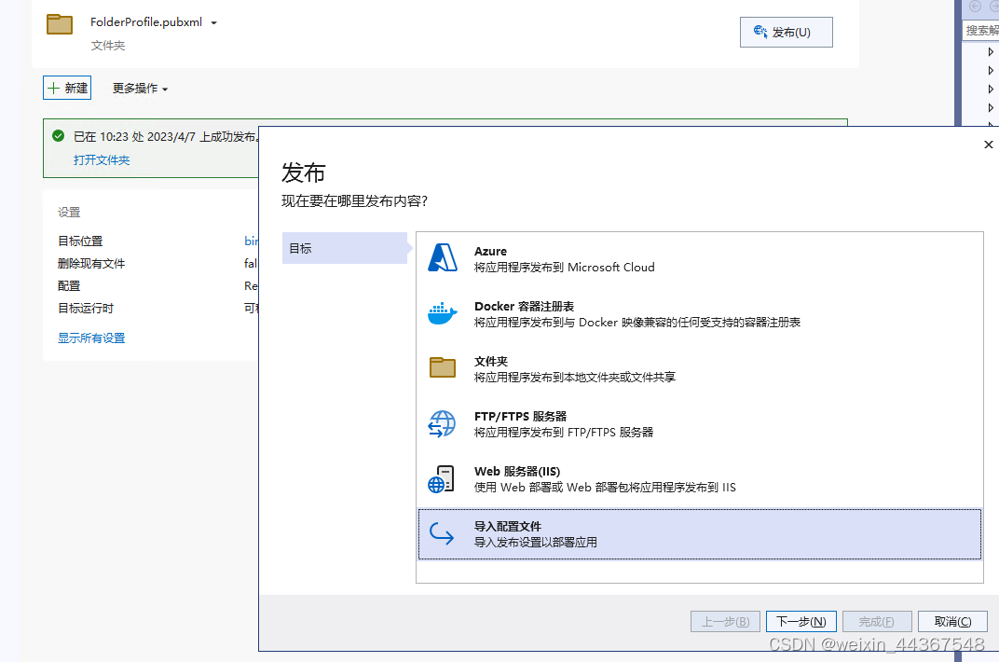This screenshot has height=662, width=999.
Task: Expand second tree node in Solution Explorer
Action: pyautogui.click(x=990, y=70)
